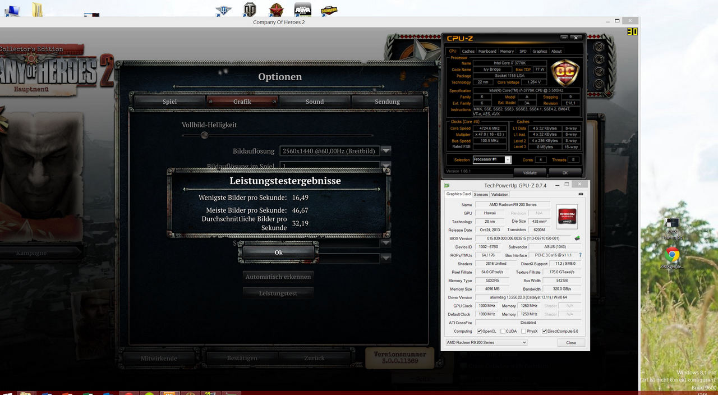Click the GPU-Z Driver Version field
This screenshot has height=395, width=718.
(x=528, y=297)
